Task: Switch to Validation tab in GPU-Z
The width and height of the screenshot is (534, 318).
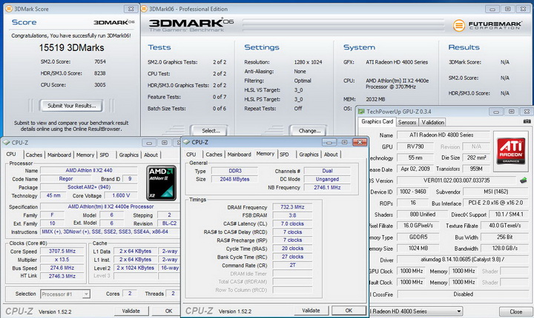Action: coord(433,122)
